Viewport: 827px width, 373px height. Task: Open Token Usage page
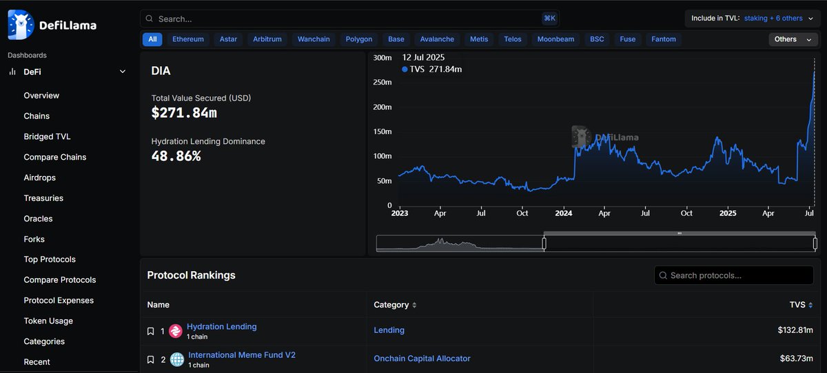pos(48,321)
